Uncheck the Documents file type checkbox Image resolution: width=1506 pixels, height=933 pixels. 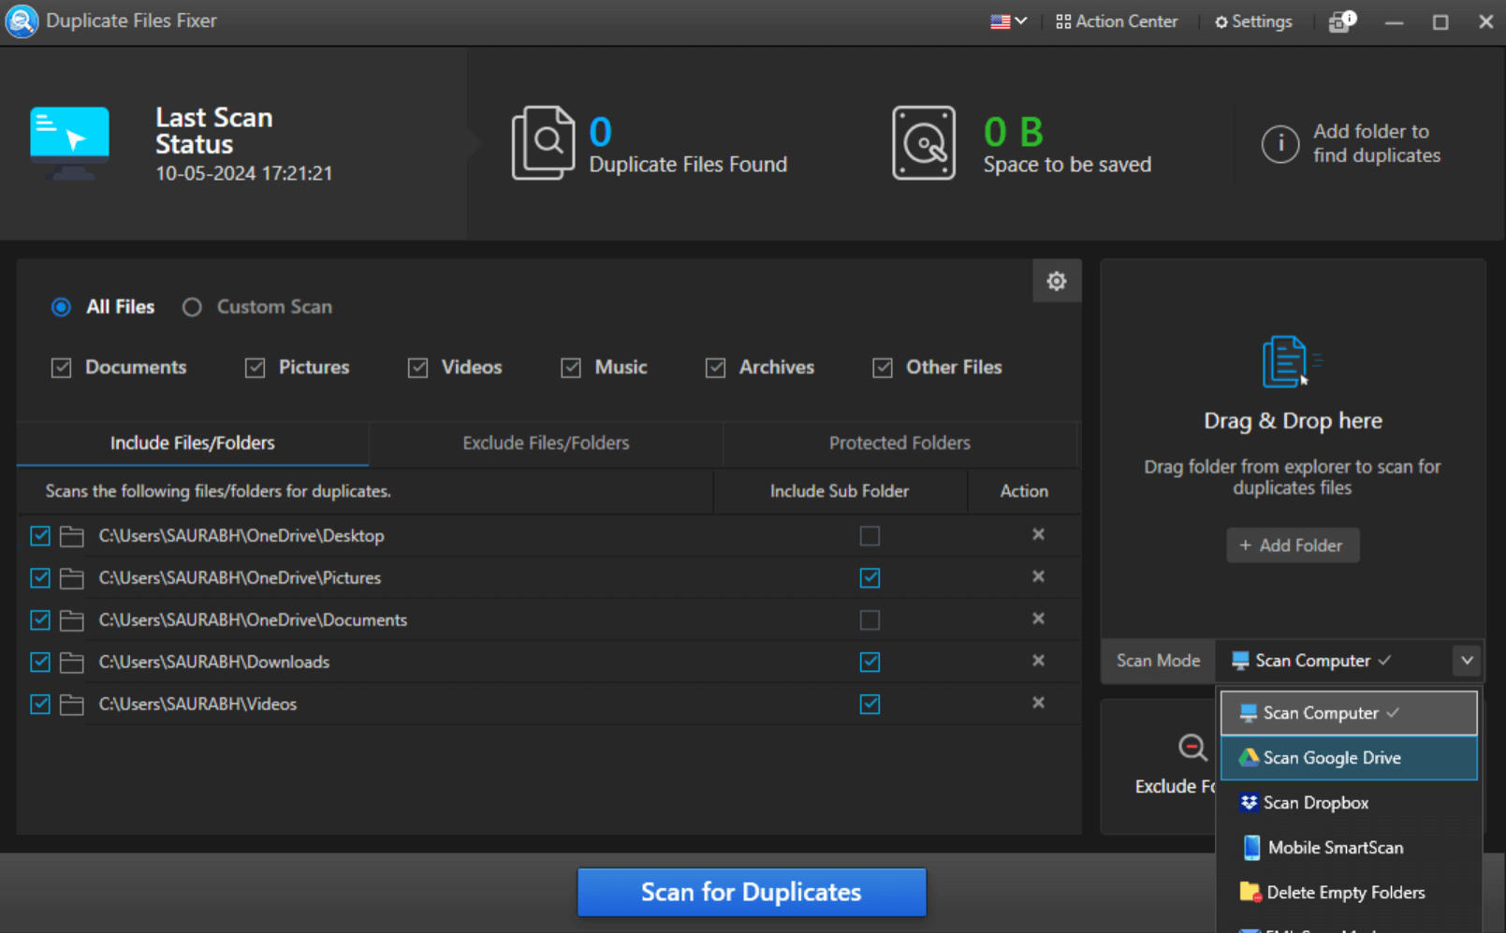point(62,368)
